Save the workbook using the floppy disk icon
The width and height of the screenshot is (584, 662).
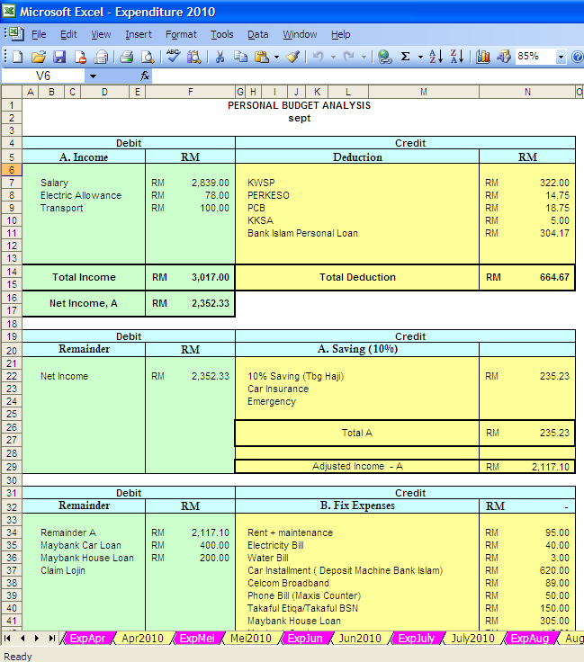59,57
